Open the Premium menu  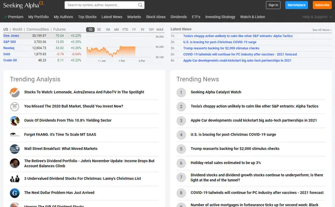click(13, 17)
